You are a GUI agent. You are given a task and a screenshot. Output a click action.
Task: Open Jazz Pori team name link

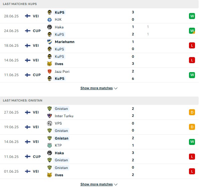(62, 71)
